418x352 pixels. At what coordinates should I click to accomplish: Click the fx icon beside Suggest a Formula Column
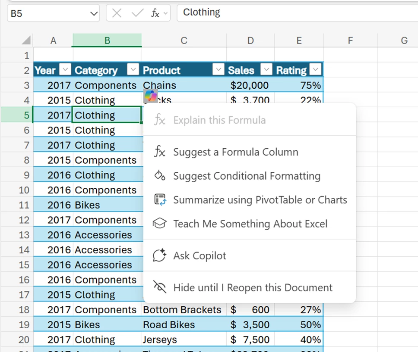159,152
